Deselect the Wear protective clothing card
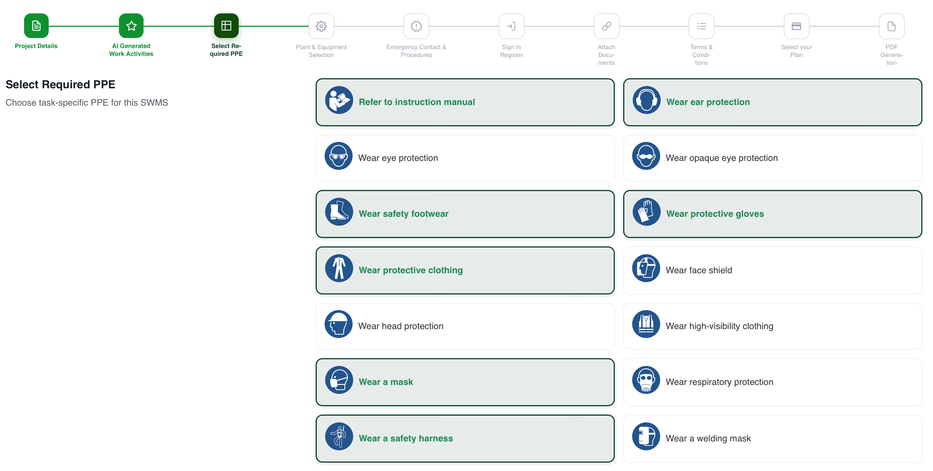 (465, 270)
